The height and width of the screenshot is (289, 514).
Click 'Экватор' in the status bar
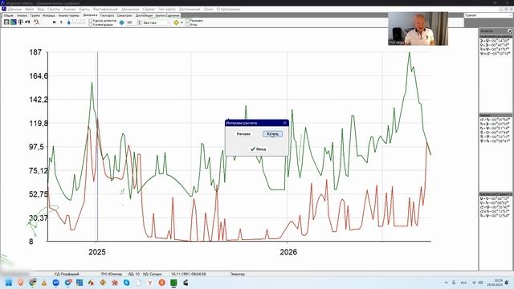click(238, 274)
